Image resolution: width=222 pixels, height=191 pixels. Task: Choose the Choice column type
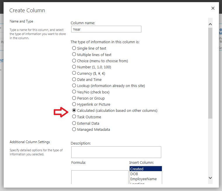click(x=74, y=61)
